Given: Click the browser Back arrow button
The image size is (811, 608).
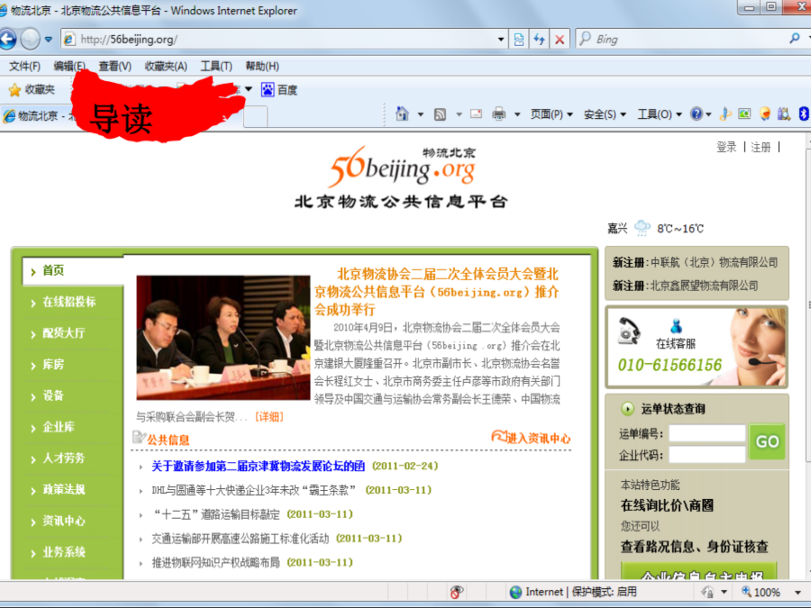Looking at the screenshot, I should [x=7, y=40].
